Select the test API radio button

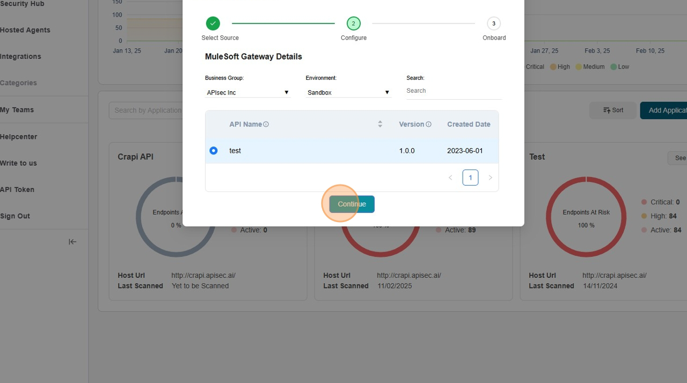pos(214,151)
